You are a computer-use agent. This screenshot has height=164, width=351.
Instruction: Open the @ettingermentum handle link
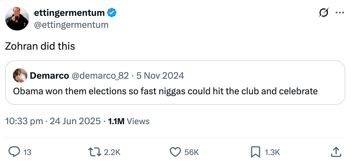pos(71,25)
